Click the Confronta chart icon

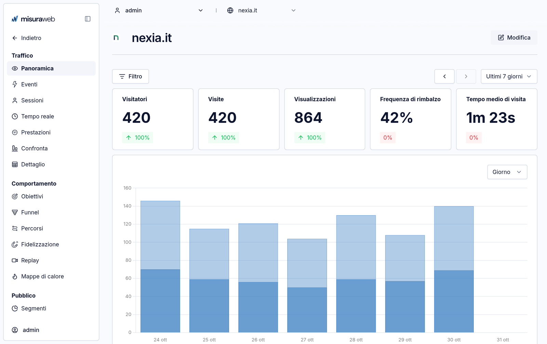[15, 148]
